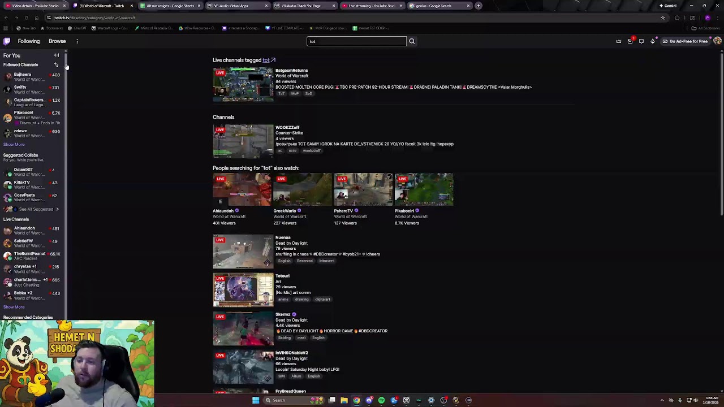Screen dimensions: 724x407
Task: Open the three-dot more menu beside Browse
Action: point(77,41)
